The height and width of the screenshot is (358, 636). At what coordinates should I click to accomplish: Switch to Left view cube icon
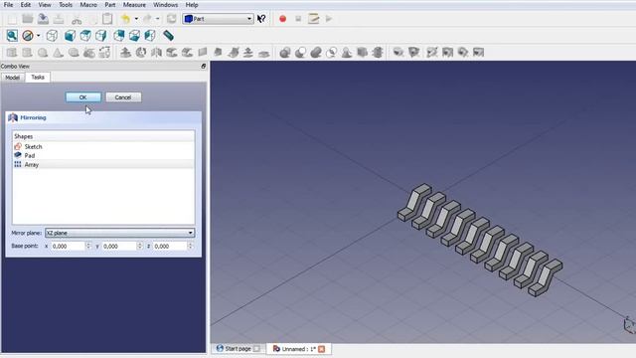click(150, 36)
